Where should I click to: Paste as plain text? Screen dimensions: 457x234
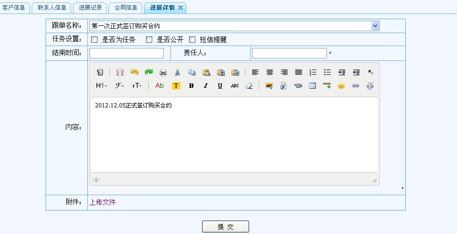tap(221, 72)
